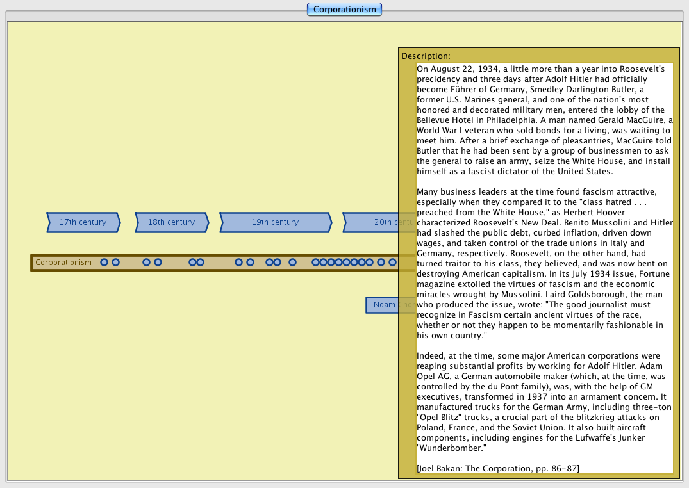Click inside the Description text area

tap(544, 256)
